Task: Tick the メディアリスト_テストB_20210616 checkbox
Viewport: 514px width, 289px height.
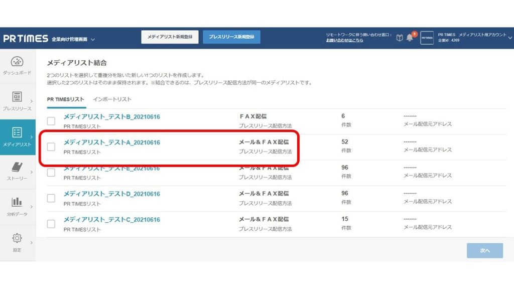Action: point(51,121)
